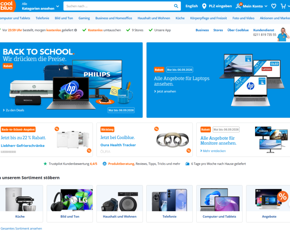Image resolution: width=290 pixels, height=235 pixels.
Task: Click the search magnifier icon
Action: pyautogui.click(x=176, y=6)
